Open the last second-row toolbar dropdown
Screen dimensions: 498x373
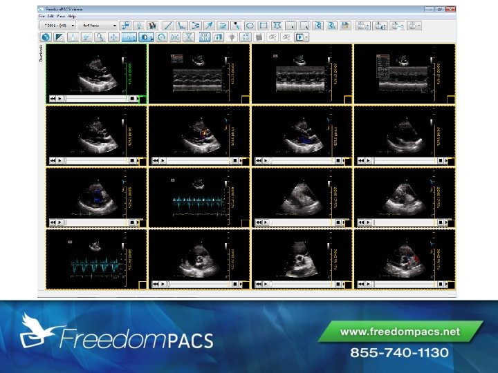306,37
